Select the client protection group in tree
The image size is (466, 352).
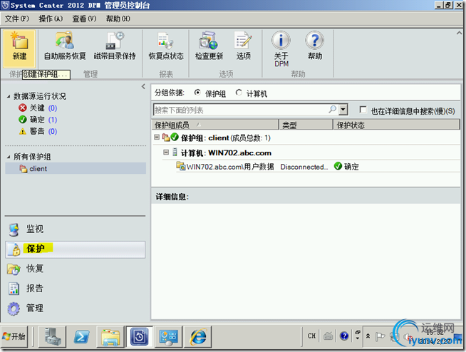(76, 169)
